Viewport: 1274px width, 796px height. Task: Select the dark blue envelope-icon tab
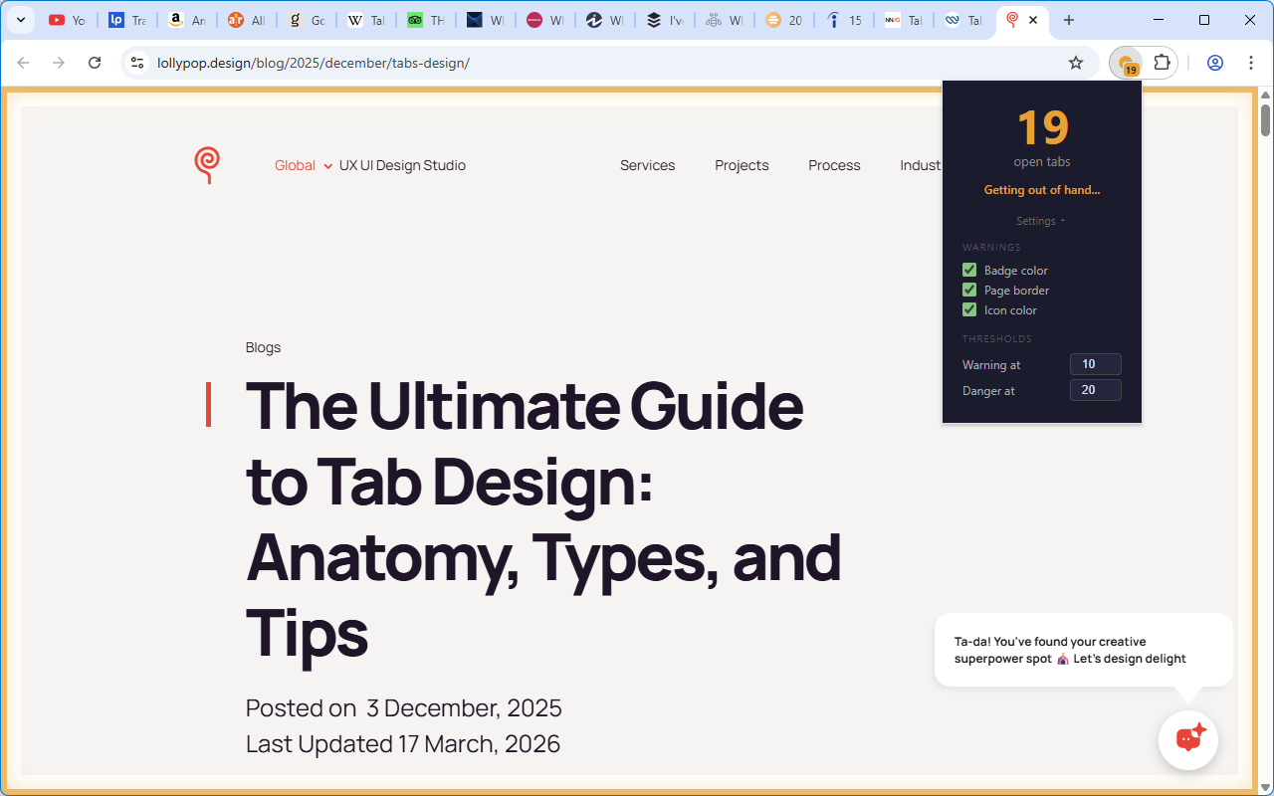pos(485,20)
